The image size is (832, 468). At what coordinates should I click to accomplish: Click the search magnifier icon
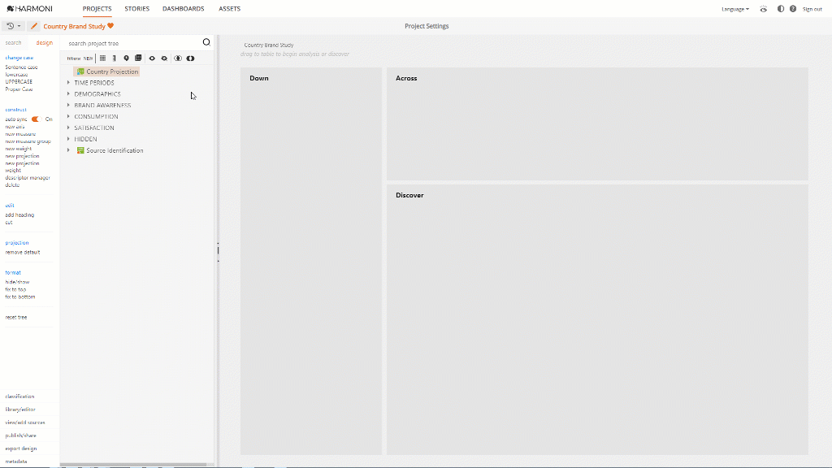click(206, 42)
